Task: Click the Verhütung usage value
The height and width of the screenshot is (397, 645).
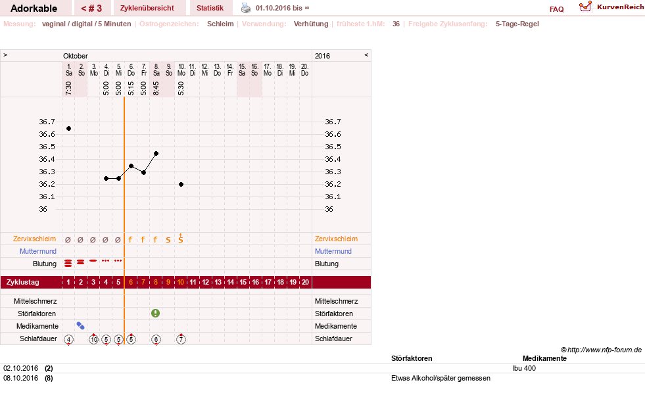Action: click(x=311, y=24)
